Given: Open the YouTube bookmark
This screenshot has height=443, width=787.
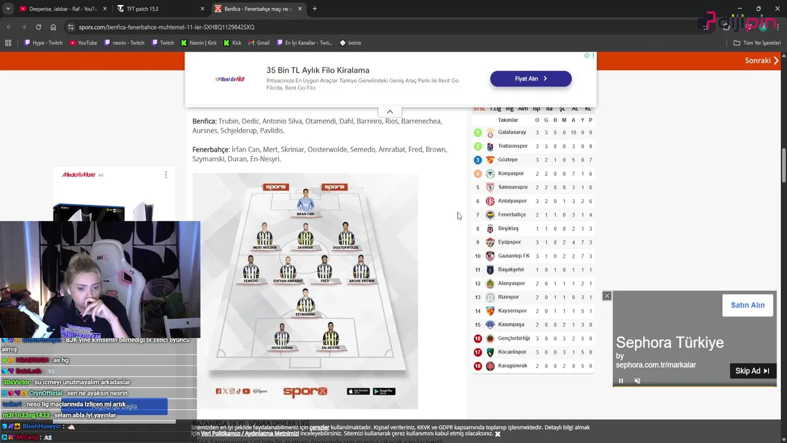Looking at the screenshot, I should coord(83,43).
